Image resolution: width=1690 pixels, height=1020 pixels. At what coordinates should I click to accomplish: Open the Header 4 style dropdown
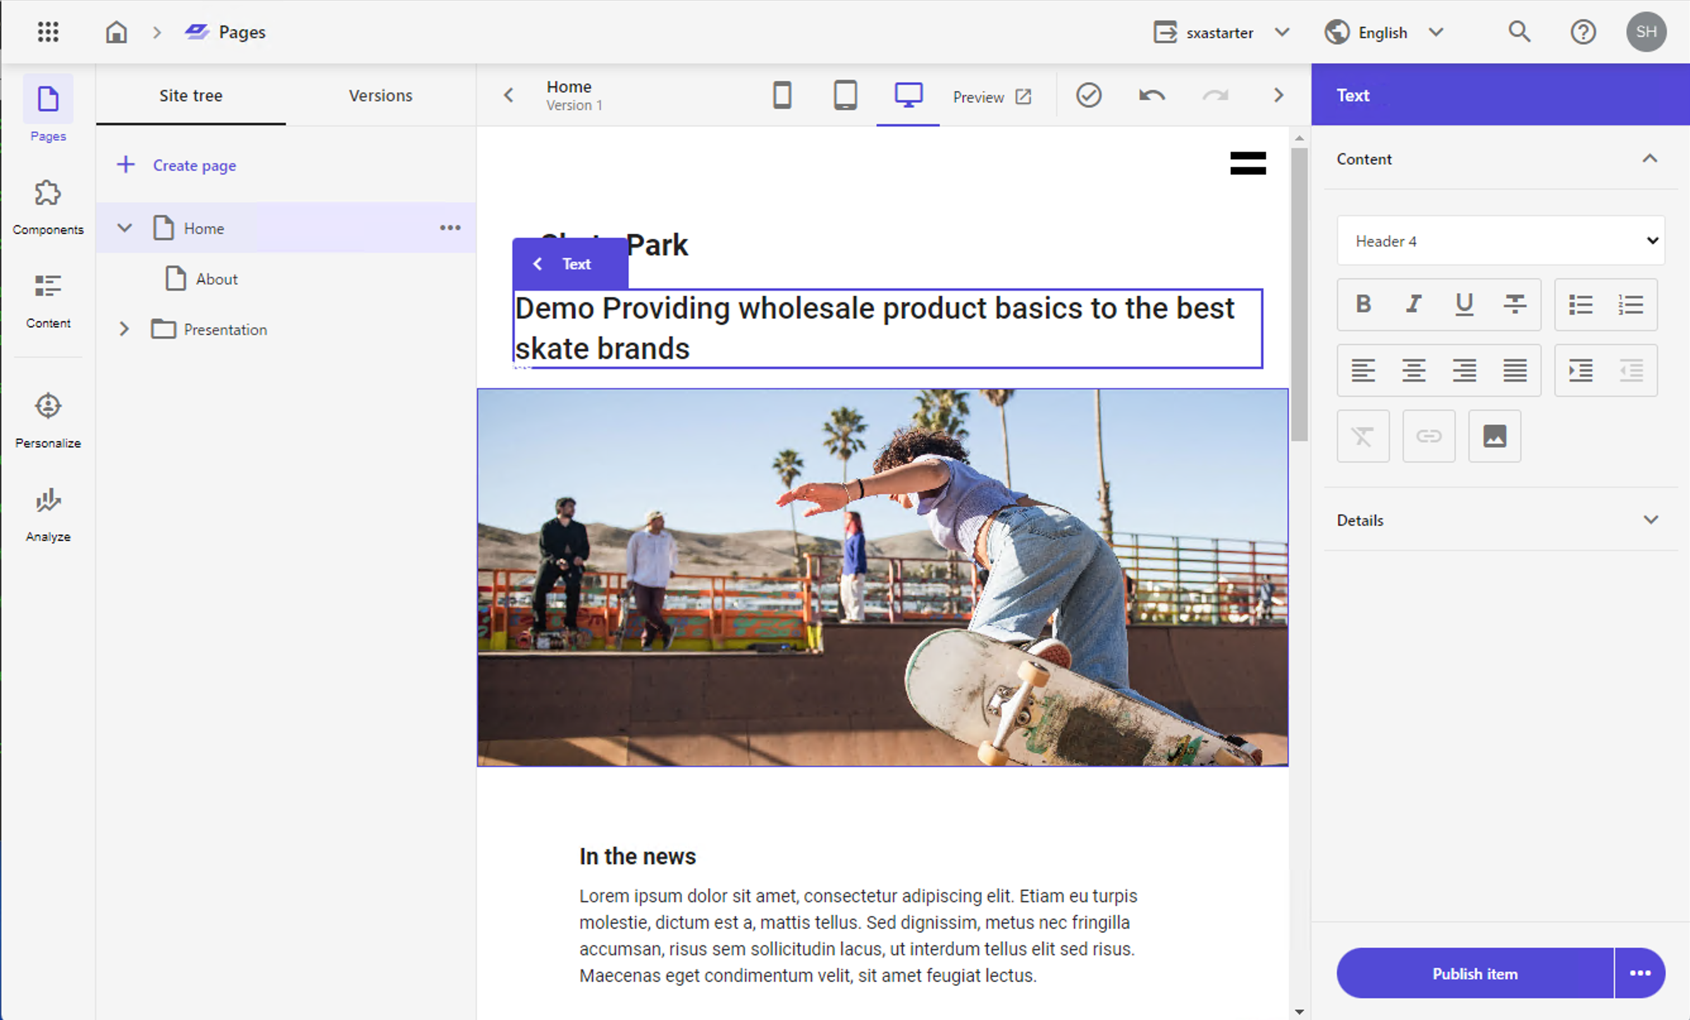1500,241
